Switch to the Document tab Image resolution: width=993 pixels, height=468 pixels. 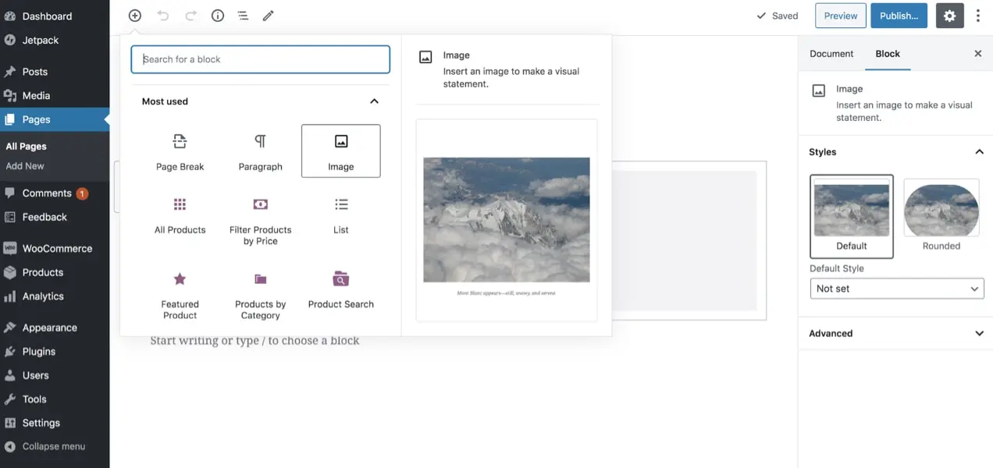tap(831, 54)
